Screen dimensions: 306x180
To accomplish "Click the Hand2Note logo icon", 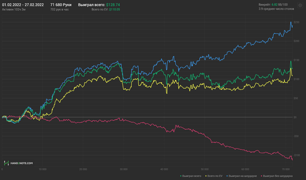I will 7,163.
